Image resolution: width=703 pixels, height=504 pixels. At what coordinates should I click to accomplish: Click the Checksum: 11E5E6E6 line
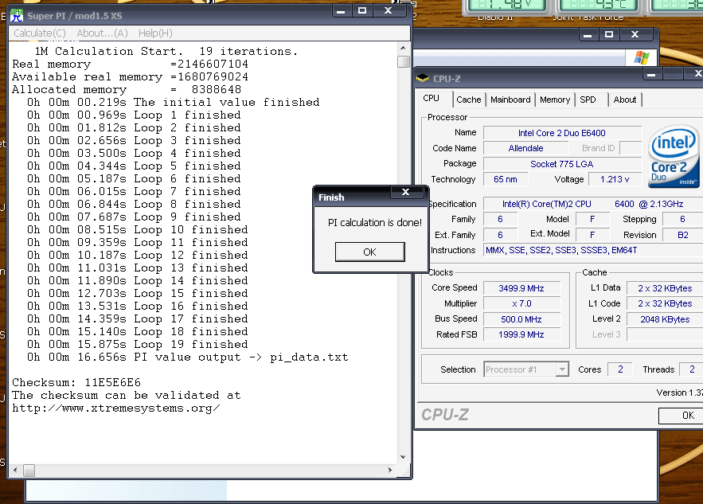76,382
